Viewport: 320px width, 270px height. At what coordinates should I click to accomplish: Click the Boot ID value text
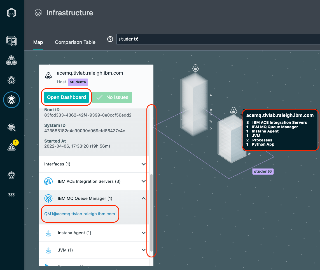(88, 115)
